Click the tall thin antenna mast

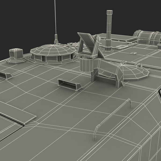(55, 16)
